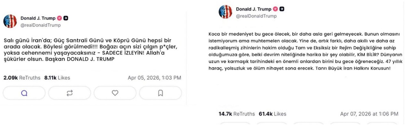Screen dimensions: 405x133
Task: Click the black plus badge on the Apr 07 post
Action: point(282,9)
